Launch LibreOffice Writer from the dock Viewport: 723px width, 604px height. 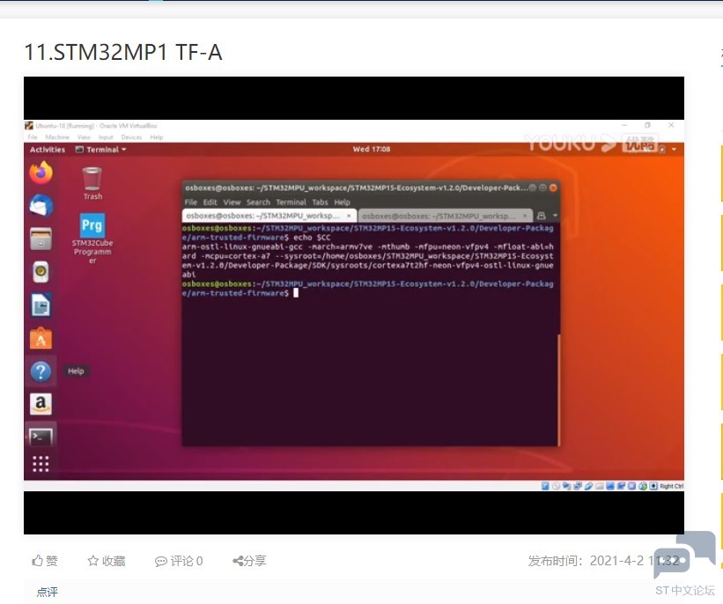click(41, 306)
